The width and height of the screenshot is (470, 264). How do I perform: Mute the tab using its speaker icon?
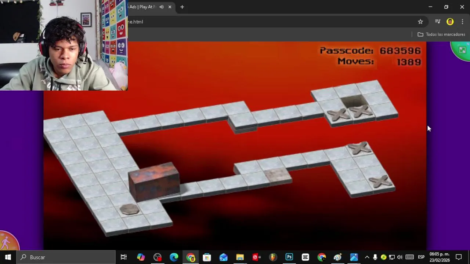162,7
